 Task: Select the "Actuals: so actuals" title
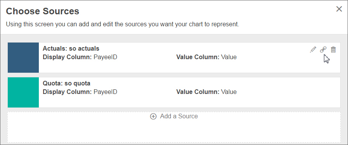tap(71, 48)
